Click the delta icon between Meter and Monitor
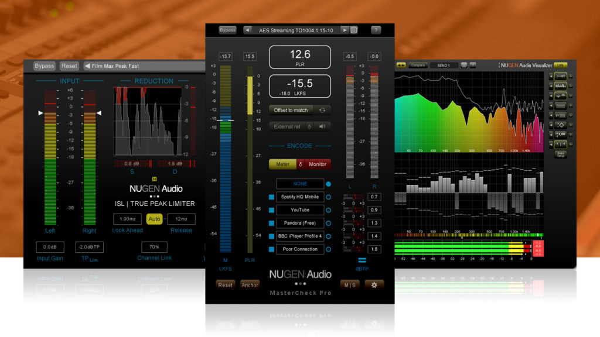 coord(301,164)
